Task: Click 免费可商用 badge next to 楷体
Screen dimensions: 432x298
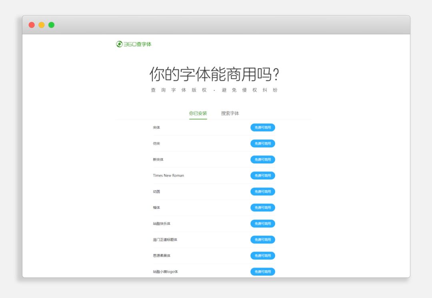Action: point(262,207)
